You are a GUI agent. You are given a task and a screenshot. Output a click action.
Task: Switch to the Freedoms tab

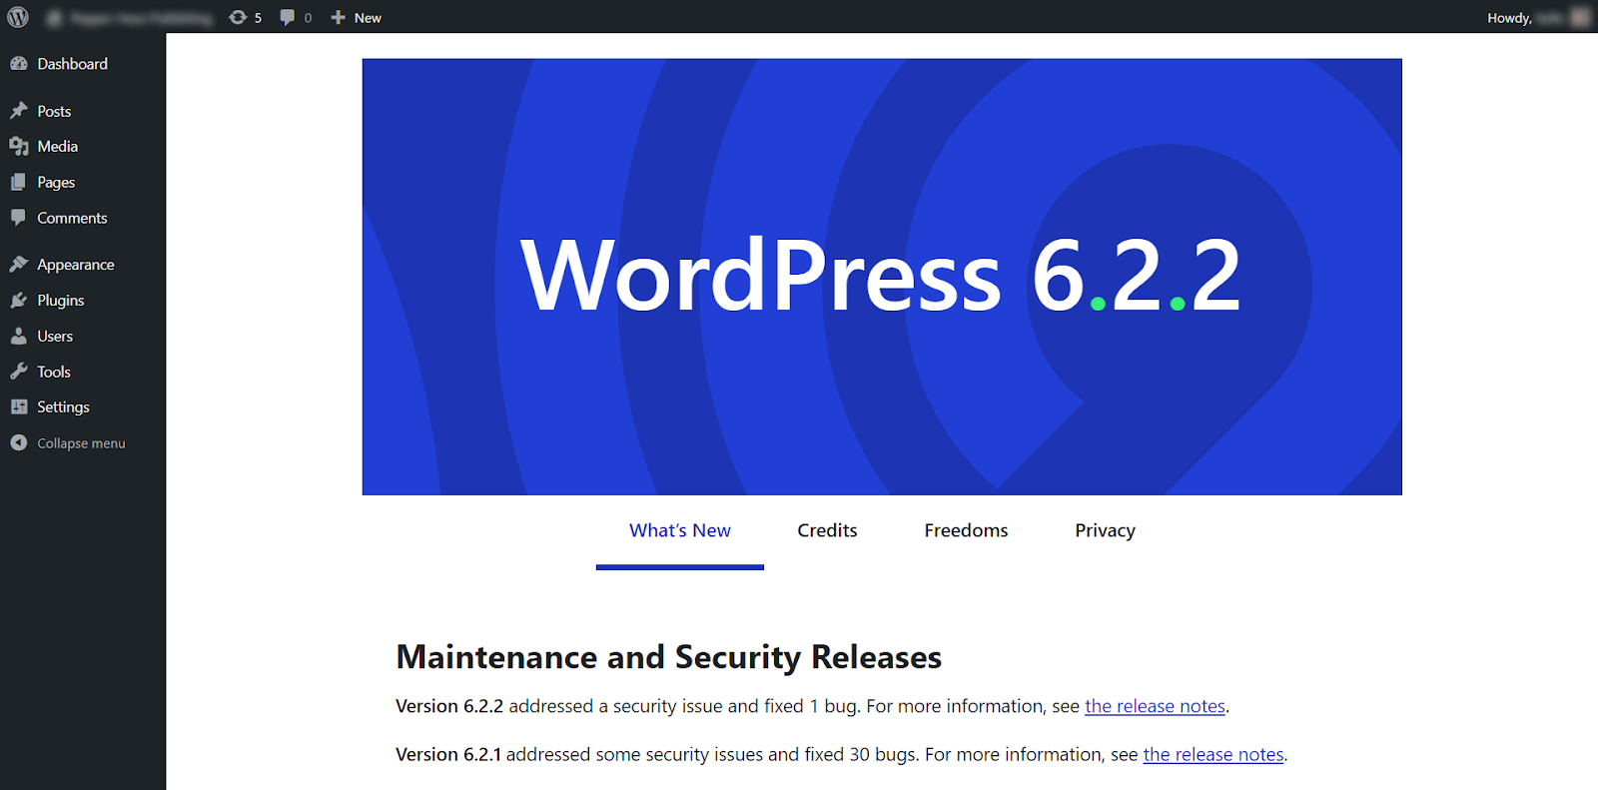point(966,530)
